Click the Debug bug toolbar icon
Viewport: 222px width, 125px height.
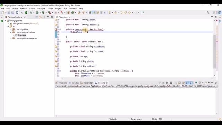click(31, 12)
